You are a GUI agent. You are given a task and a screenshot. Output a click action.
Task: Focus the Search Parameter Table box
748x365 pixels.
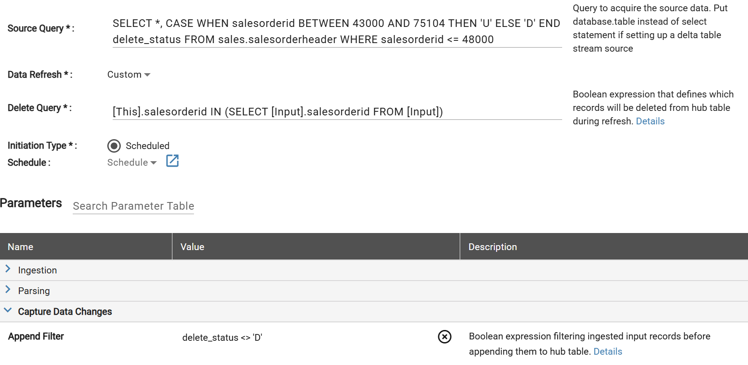pyautogui.click(x=133, y=206)
